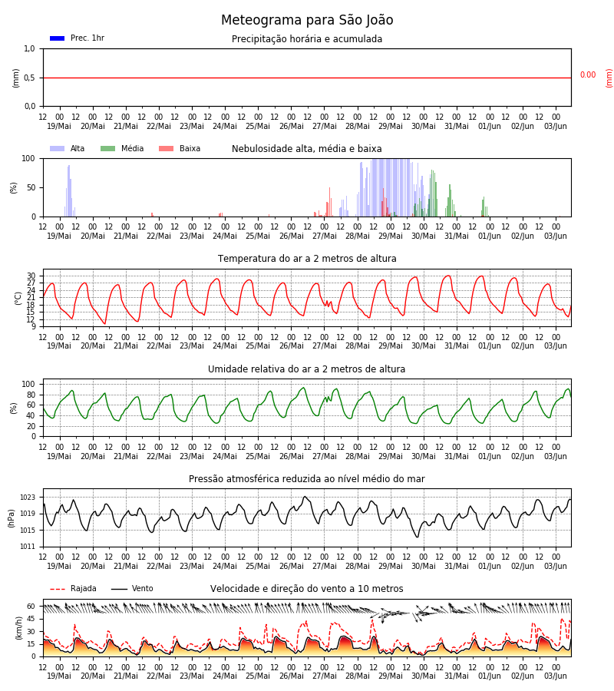Click the 19/Mai date label under precipitation chart
The image size is (614, 691).
pyautogui.click(x=59, y=126)
